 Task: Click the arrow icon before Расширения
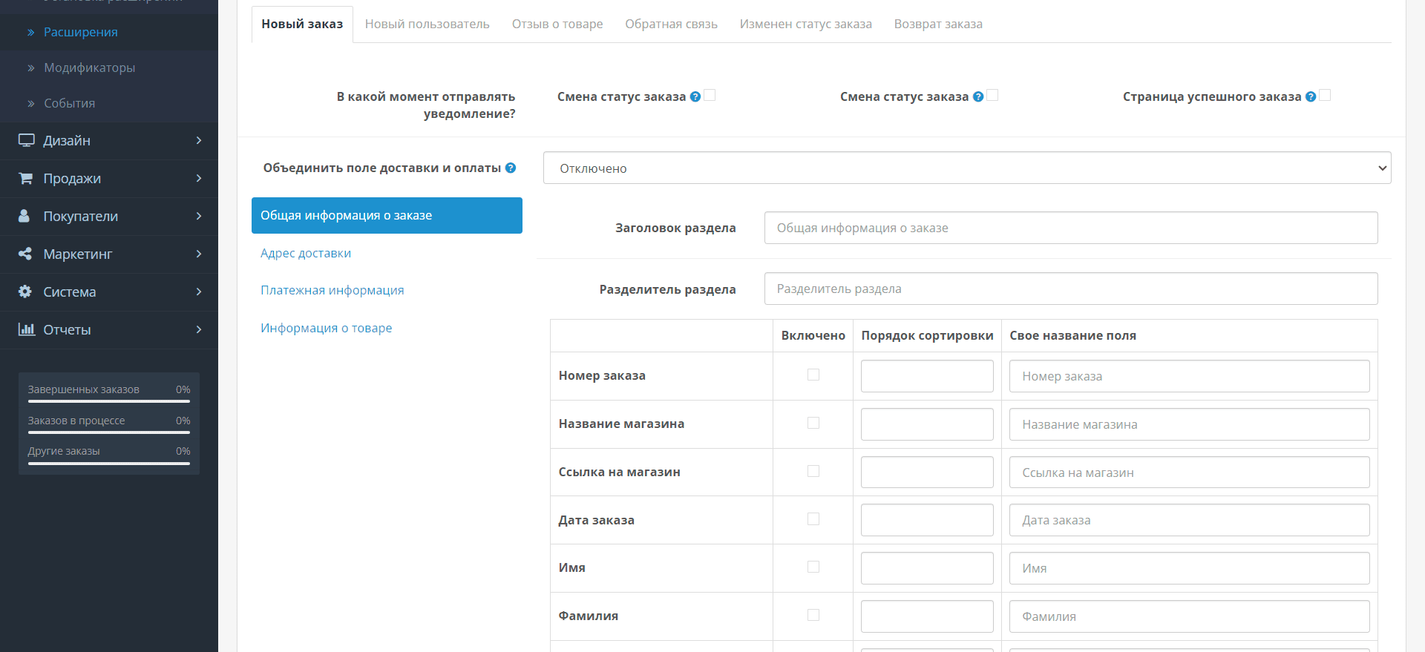[31, 32]
